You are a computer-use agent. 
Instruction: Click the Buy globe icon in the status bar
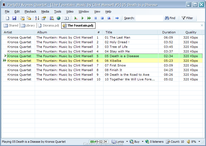click(132, 142)
